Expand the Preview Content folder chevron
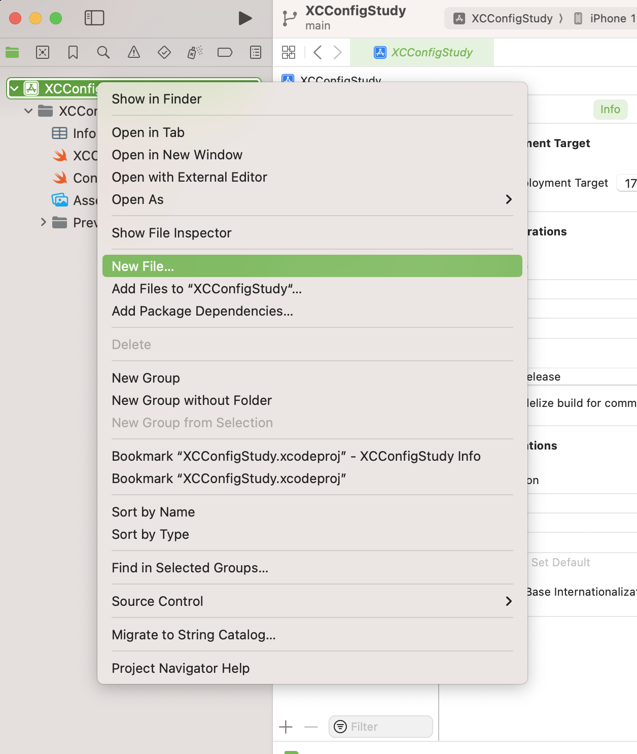637x754 pixels. 43,222
